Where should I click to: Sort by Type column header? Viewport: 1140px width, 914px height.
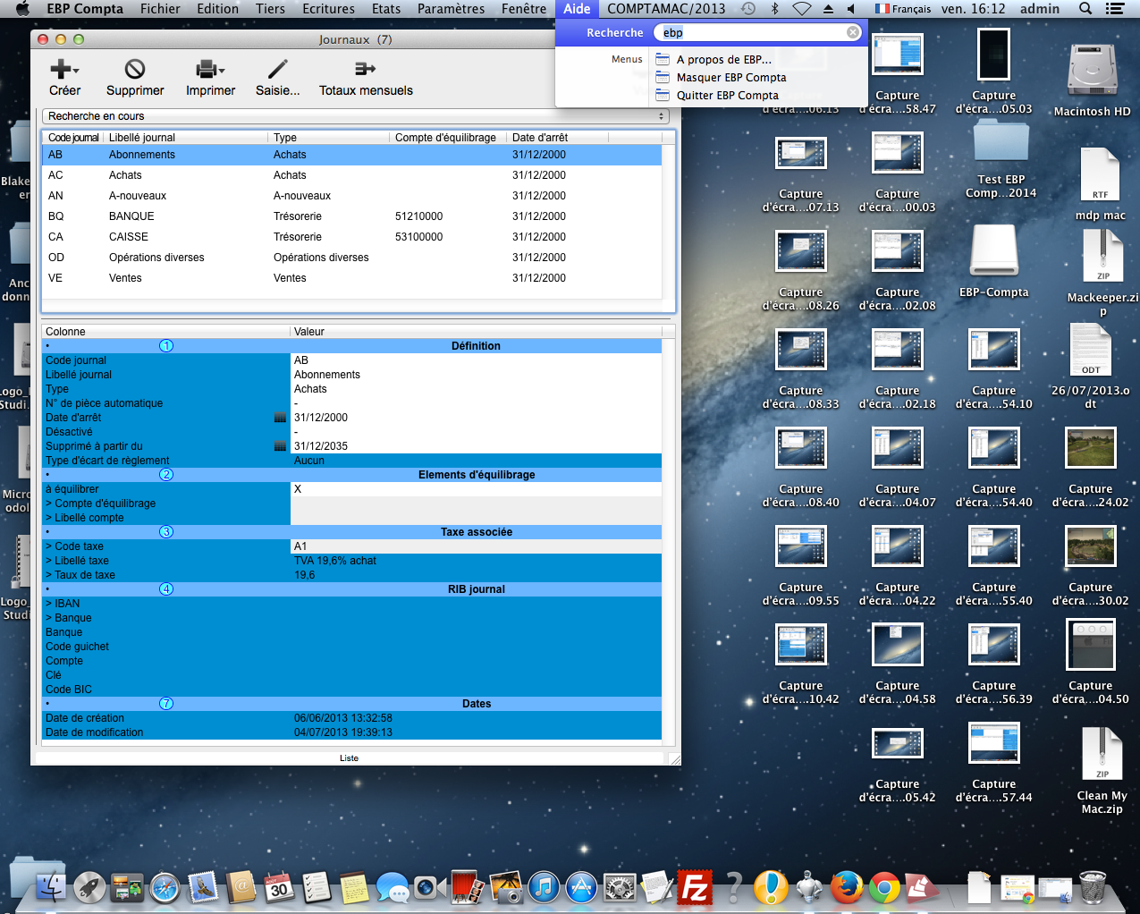pos(329,138)
